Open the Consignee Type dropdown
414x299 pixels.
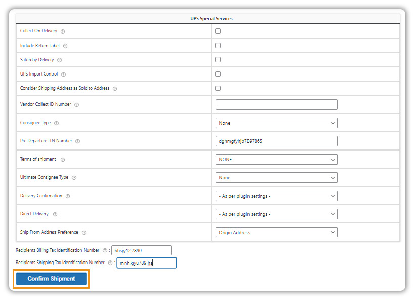(x=276, y=123)
